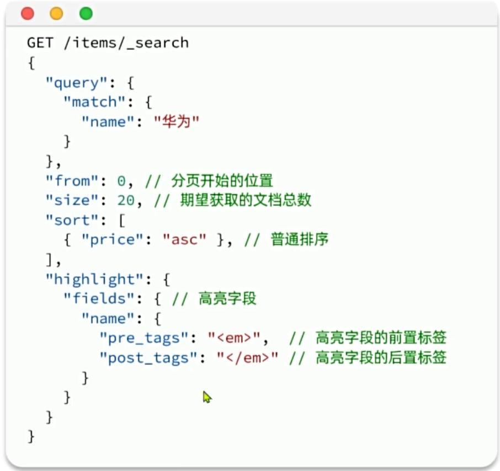Click the green maximize window button
This screenshot has height=471, width=500.
tap(86, 13)
